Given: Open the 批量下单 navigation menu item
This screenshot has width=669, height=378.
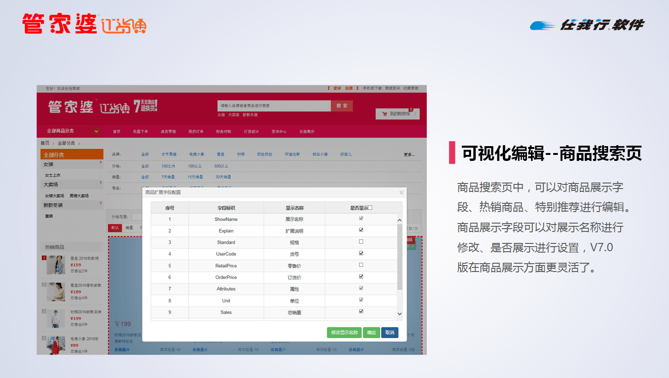Looking at the screenshot, I should coord(140,132).
